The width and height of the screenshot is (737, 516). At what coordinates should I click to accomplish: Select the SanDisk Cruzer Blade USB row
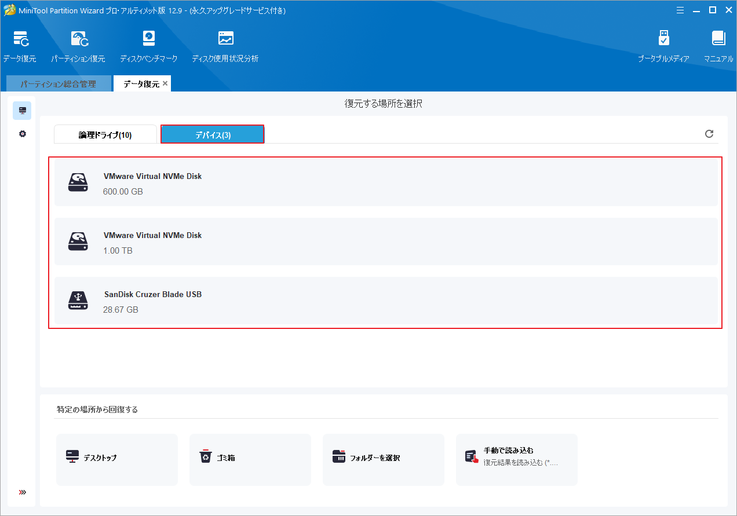(x=386, y=301)
